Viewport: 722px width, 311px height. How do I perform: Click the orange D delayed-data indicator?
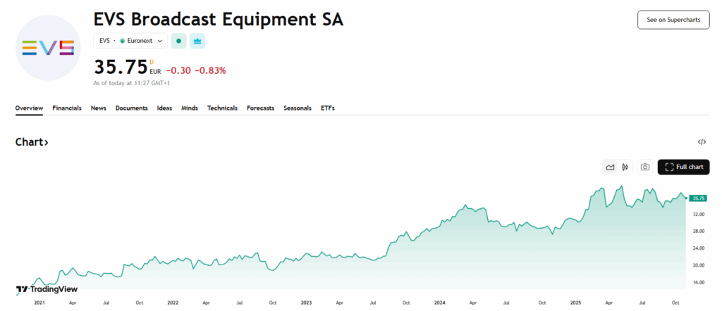152,63
